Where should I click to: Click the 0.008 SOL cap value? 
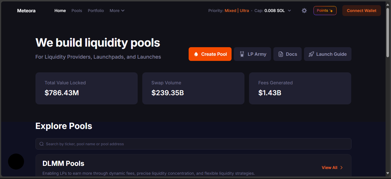click(x=275, y=11)
